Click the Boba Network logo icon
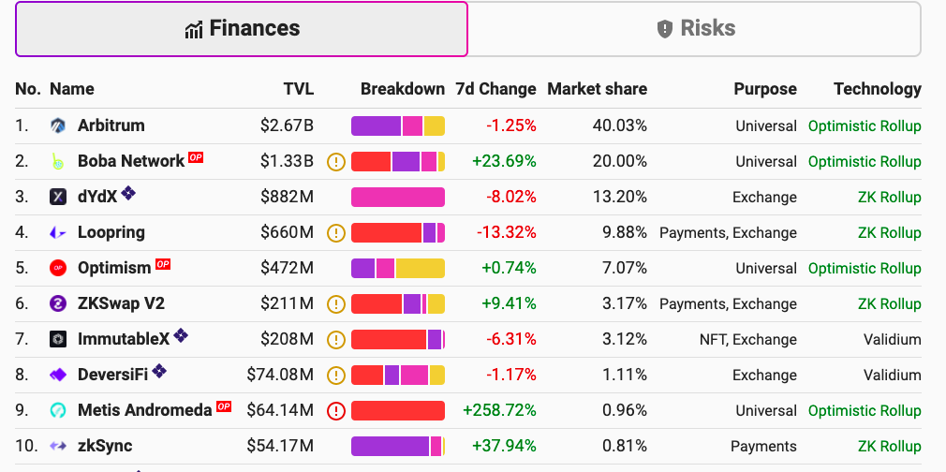 58,161
